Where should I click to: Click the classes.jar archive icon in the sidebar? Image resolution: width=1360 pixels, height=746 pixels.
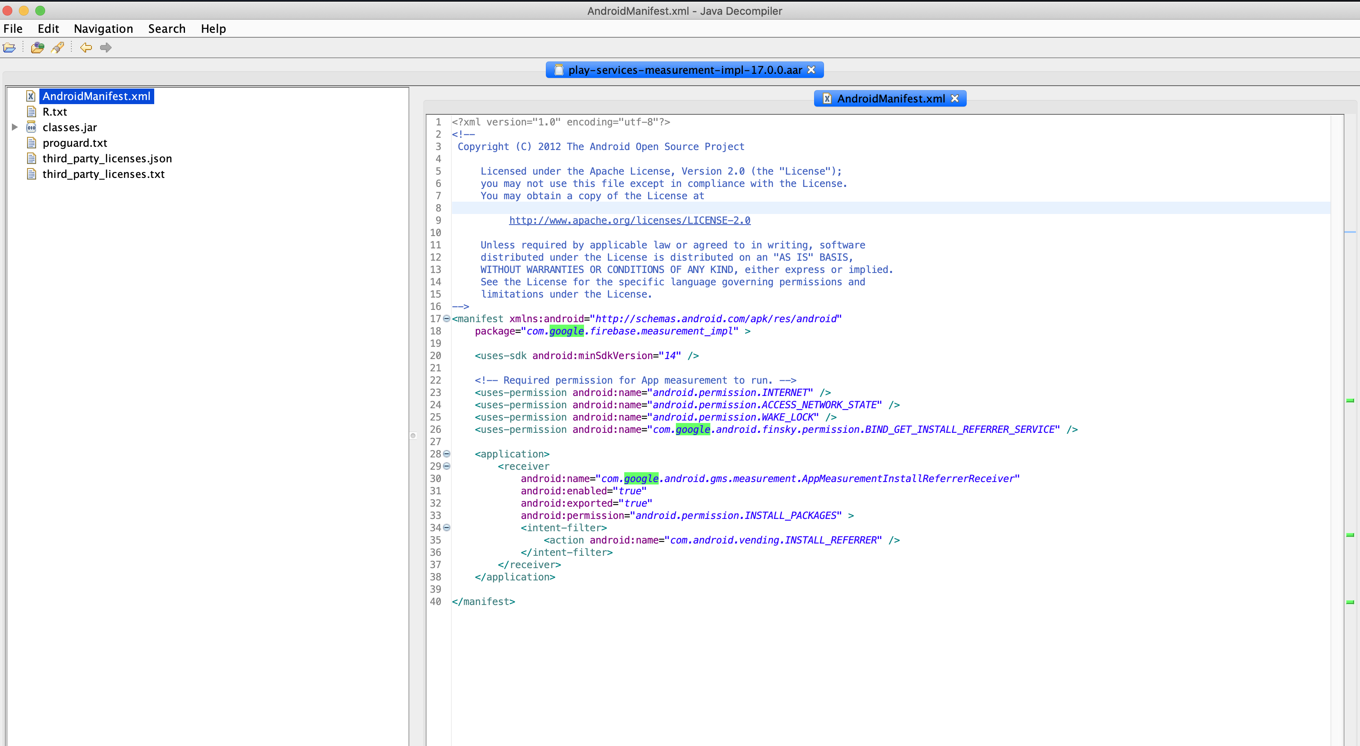coord(31,127)
